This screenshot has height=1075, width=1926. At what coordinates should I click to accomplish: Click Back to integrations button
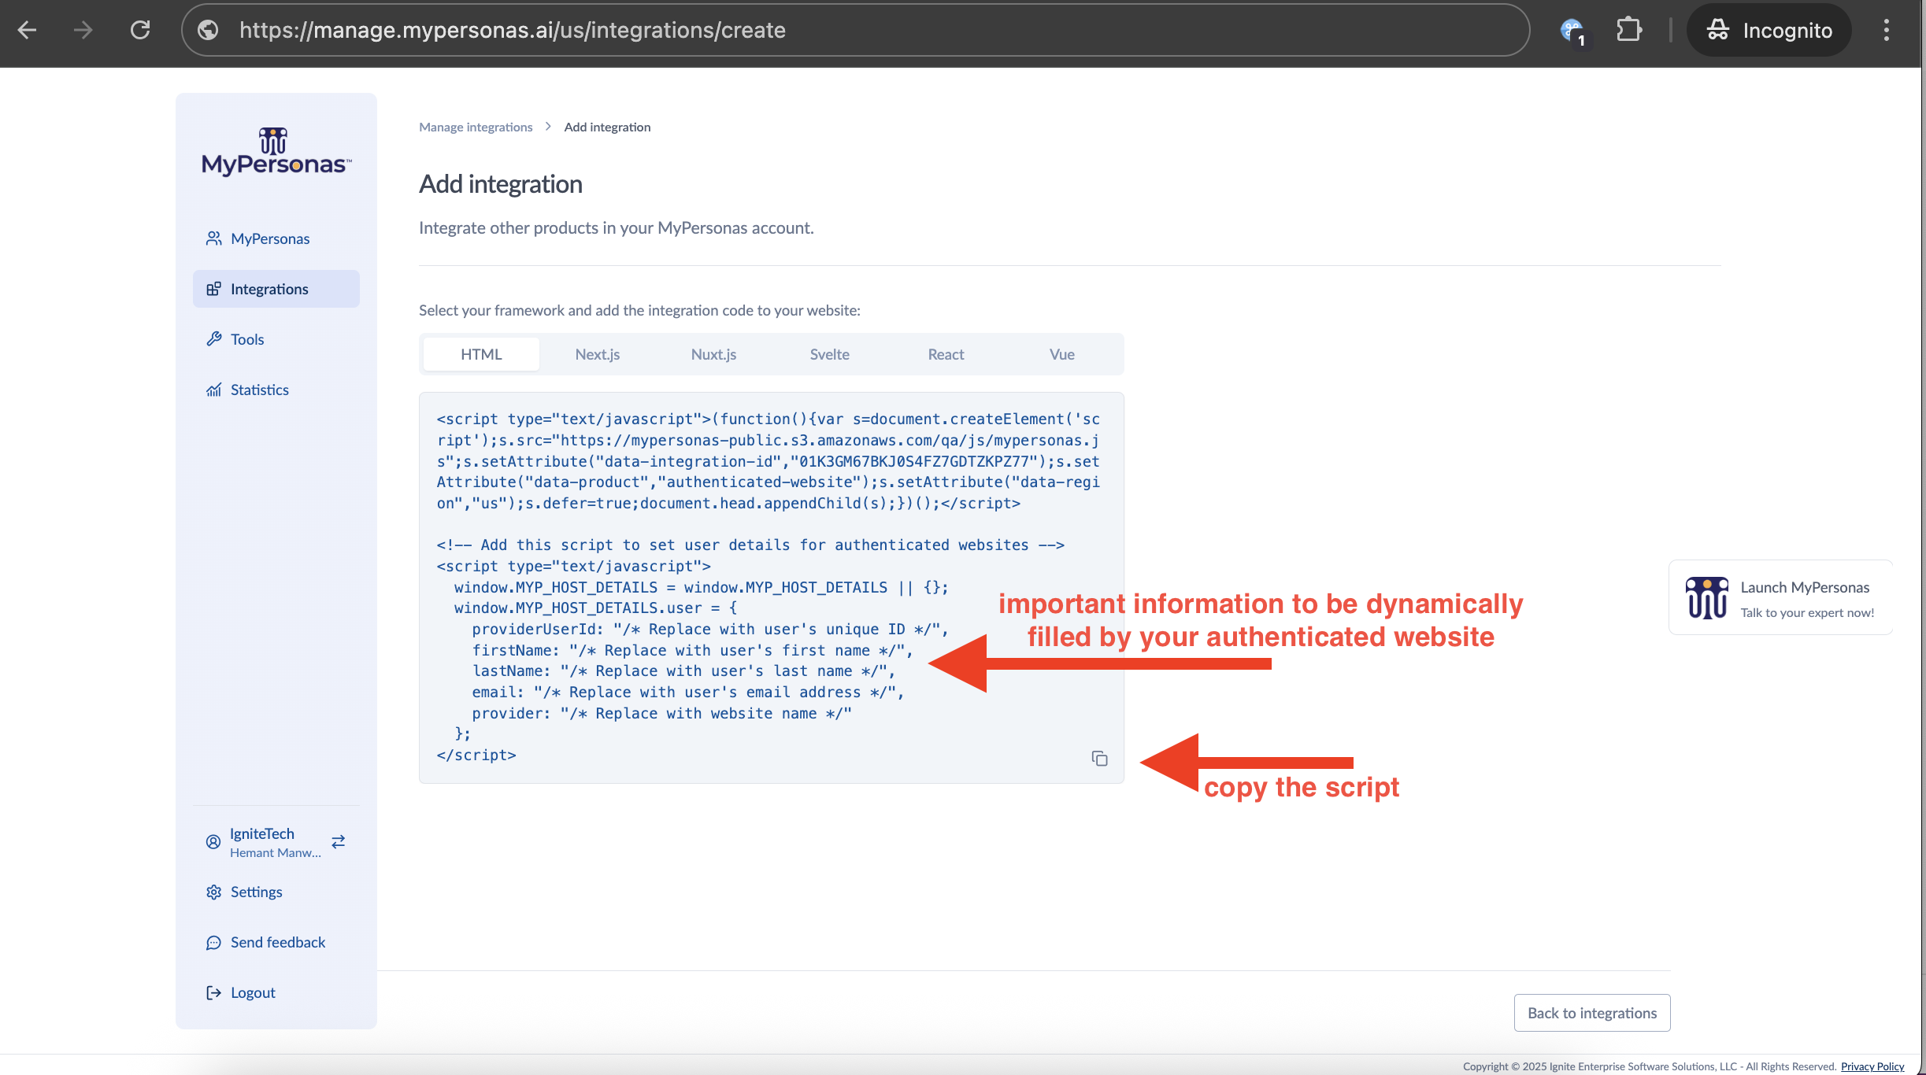coord(1592,1013)
